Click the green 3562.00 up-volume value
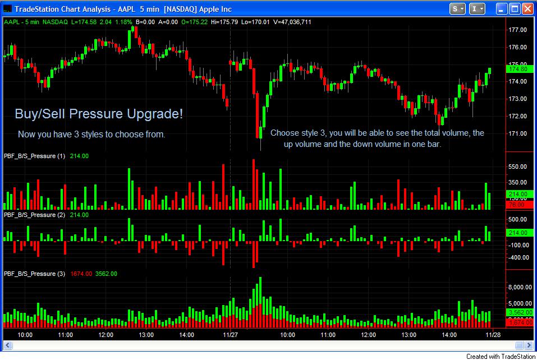Image resolution: width=537 pixels, height=360 pixels. coord(106,274)
